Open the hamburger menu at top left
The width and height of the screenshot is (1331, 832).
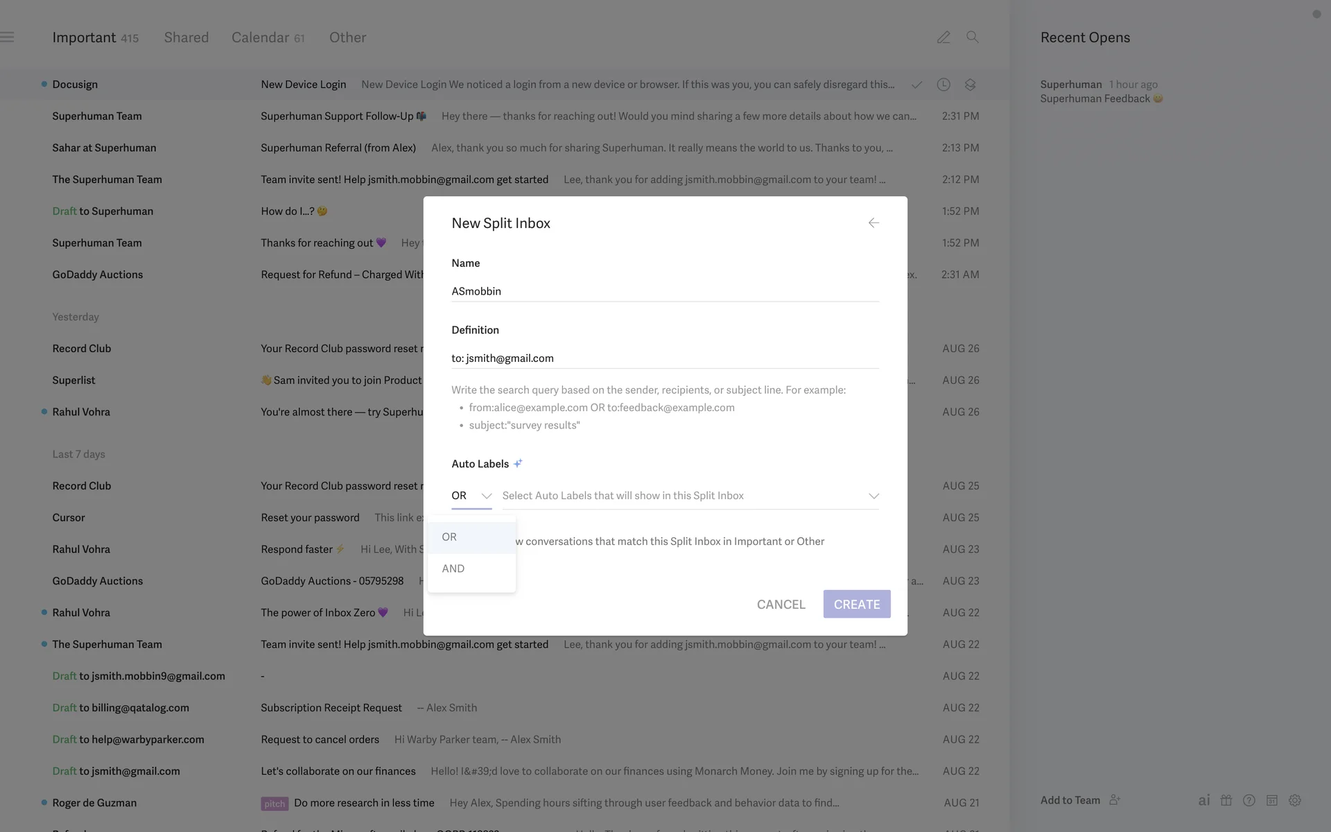click(x=8, y=37)
